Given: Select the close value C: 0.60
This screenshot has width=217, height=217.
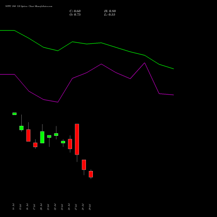Looking at the screenshot, I should point(75,11).
